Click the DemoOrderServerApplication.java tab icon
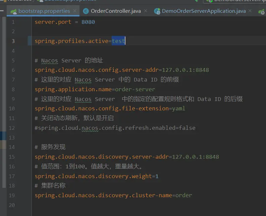Viewport: 266px width, 216px height. point(157,11)
